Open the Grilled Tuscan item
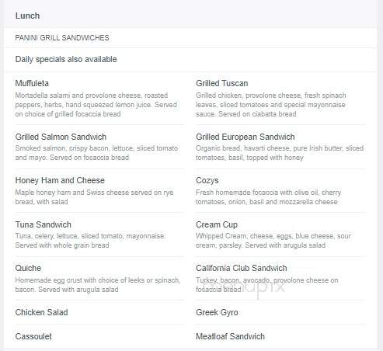The width and height of the screenshot is (383, 351). coord(222,83)
